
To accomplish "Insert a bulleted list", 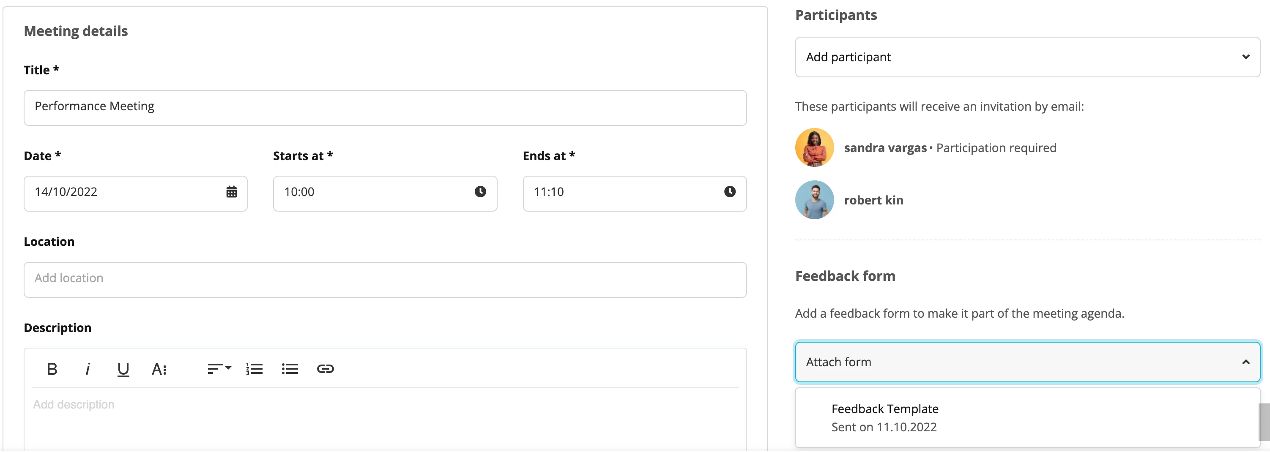I will tap(290, 369).
